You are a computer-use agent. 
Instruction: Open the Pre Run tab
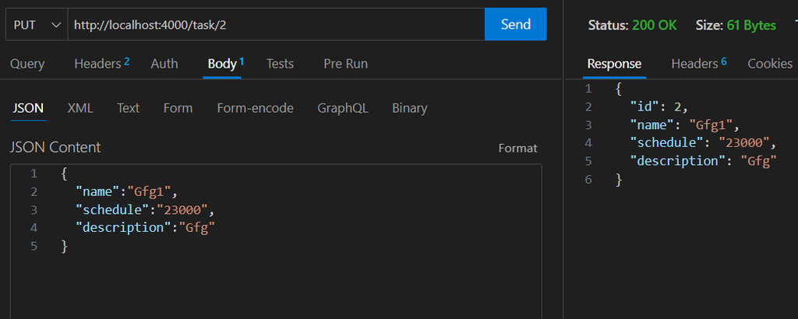pyautogui.click(x=345, y=64)
